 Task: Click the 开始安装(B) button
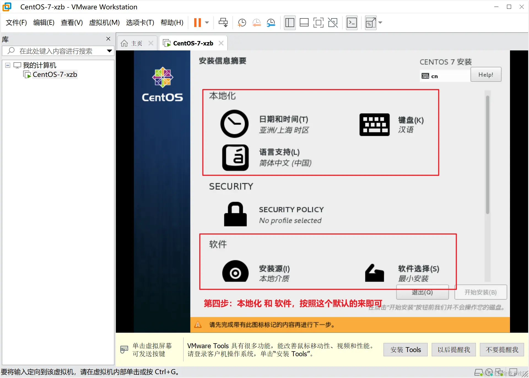click(x=481, y=292)
